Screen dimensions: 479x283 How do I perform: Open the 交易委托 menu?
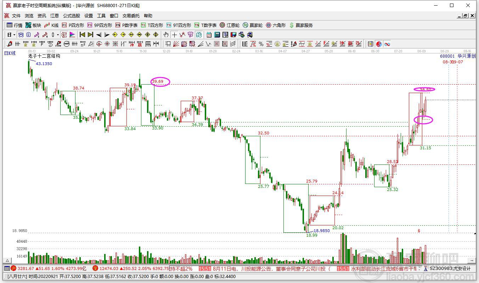click(x=131, y=16)
